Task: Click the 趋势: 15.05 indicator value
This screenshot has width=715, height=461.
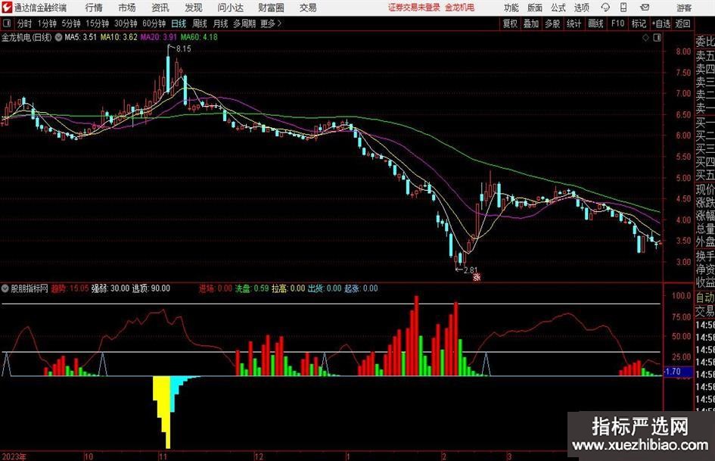Action: coord(70,288)
